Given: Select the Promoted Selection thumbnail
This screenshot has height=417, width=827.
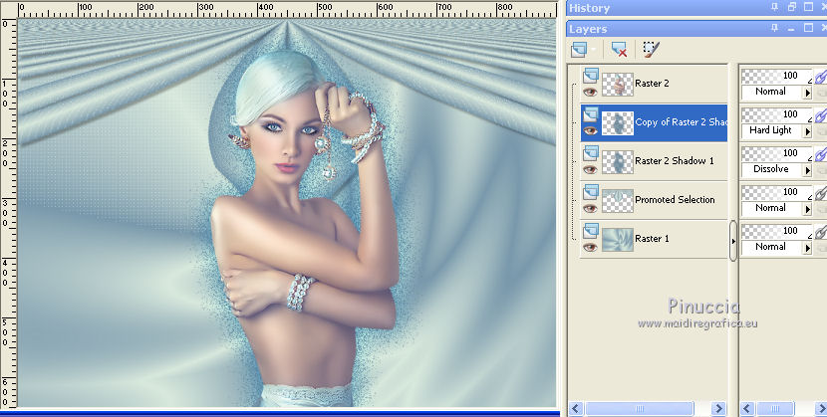Looking at the screenshot, I should pyautogui.click(x=618, y=201).
